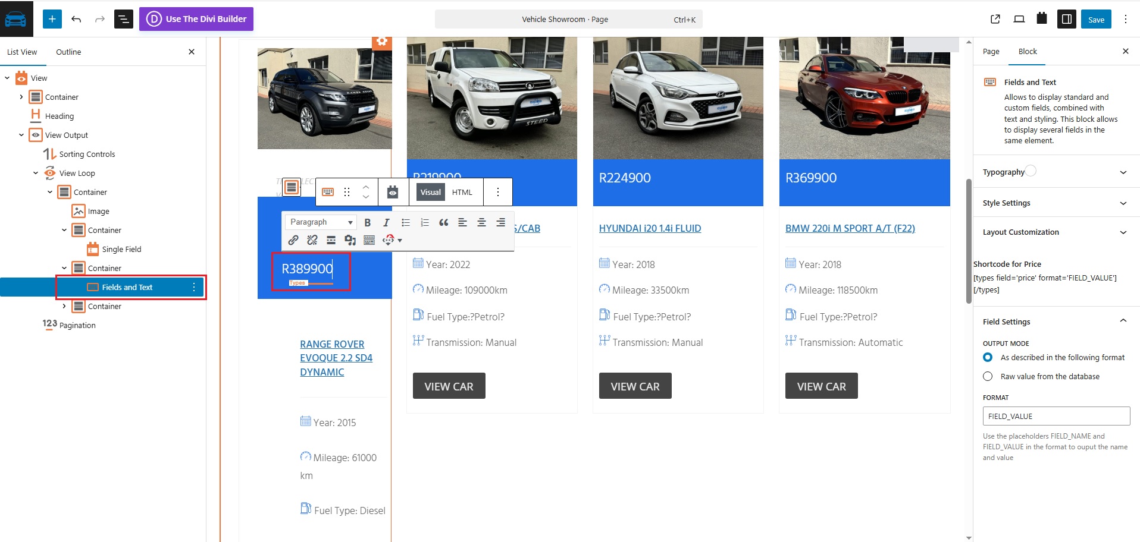Open RANGE ROVER EVOQUE 2.2 SD4 DYNAMIC link

coord(336,358)
